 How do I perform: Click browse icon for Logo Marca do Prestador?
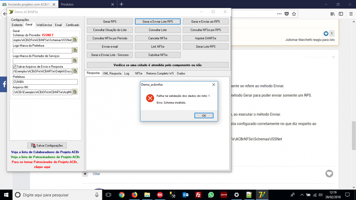[x=75, y=61]
